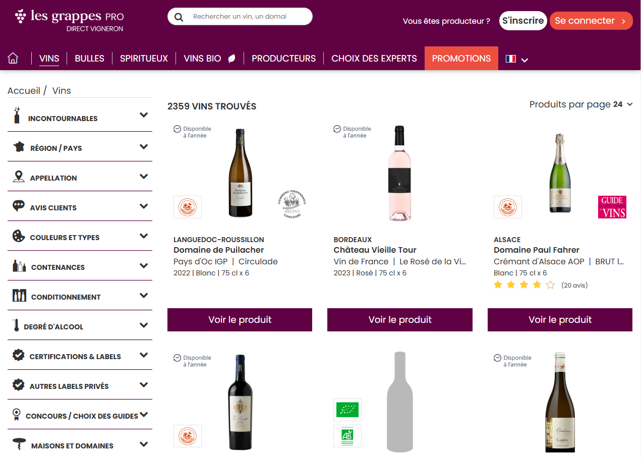Click the Vignerons Indépendants Argent medal badge

tap(293, 204)
